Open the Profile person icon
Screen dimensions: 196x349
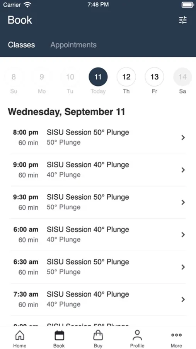click(x=137, y=335)
